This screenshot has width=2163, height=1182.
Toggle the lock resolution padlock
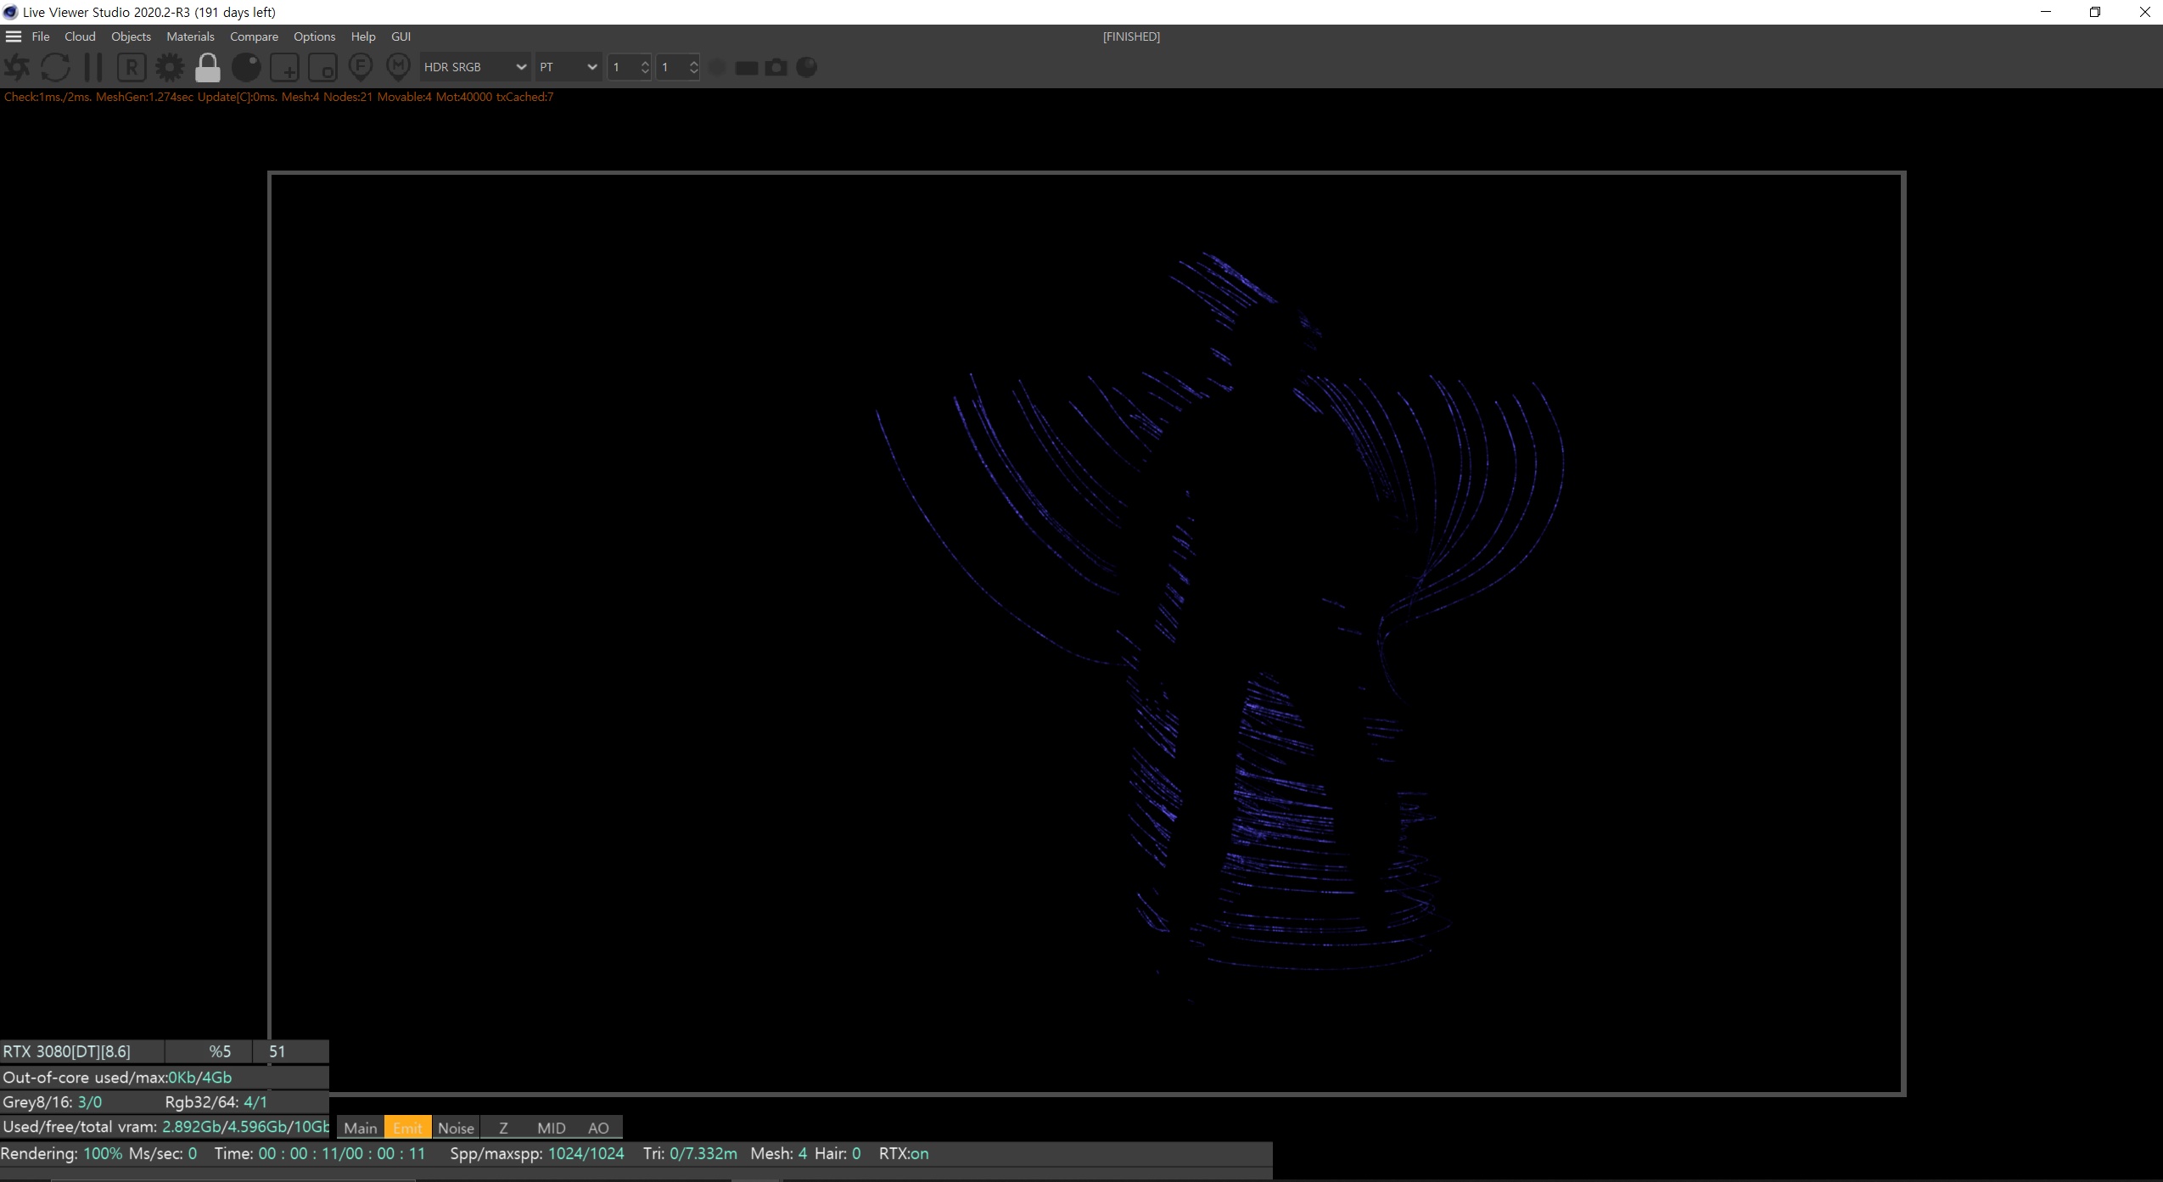pyautogui.click(x=208, y=67)
